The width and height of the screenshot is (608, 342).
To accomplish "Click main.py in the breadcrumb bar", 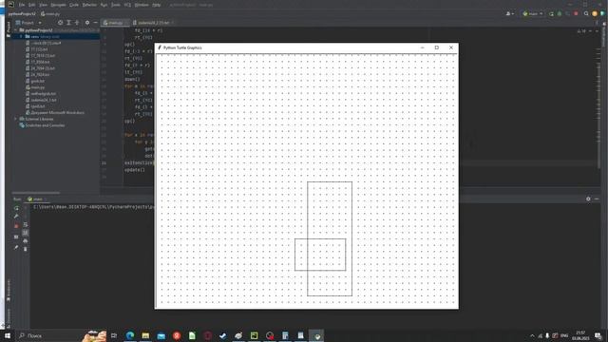I will 50,14.
